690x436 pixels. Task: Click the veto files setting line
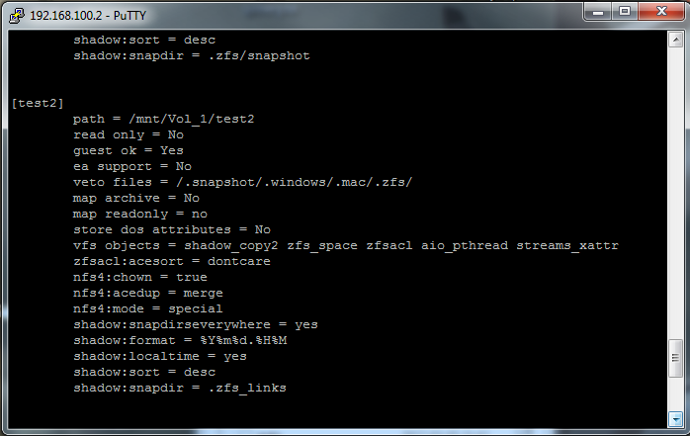click(242, 182)
